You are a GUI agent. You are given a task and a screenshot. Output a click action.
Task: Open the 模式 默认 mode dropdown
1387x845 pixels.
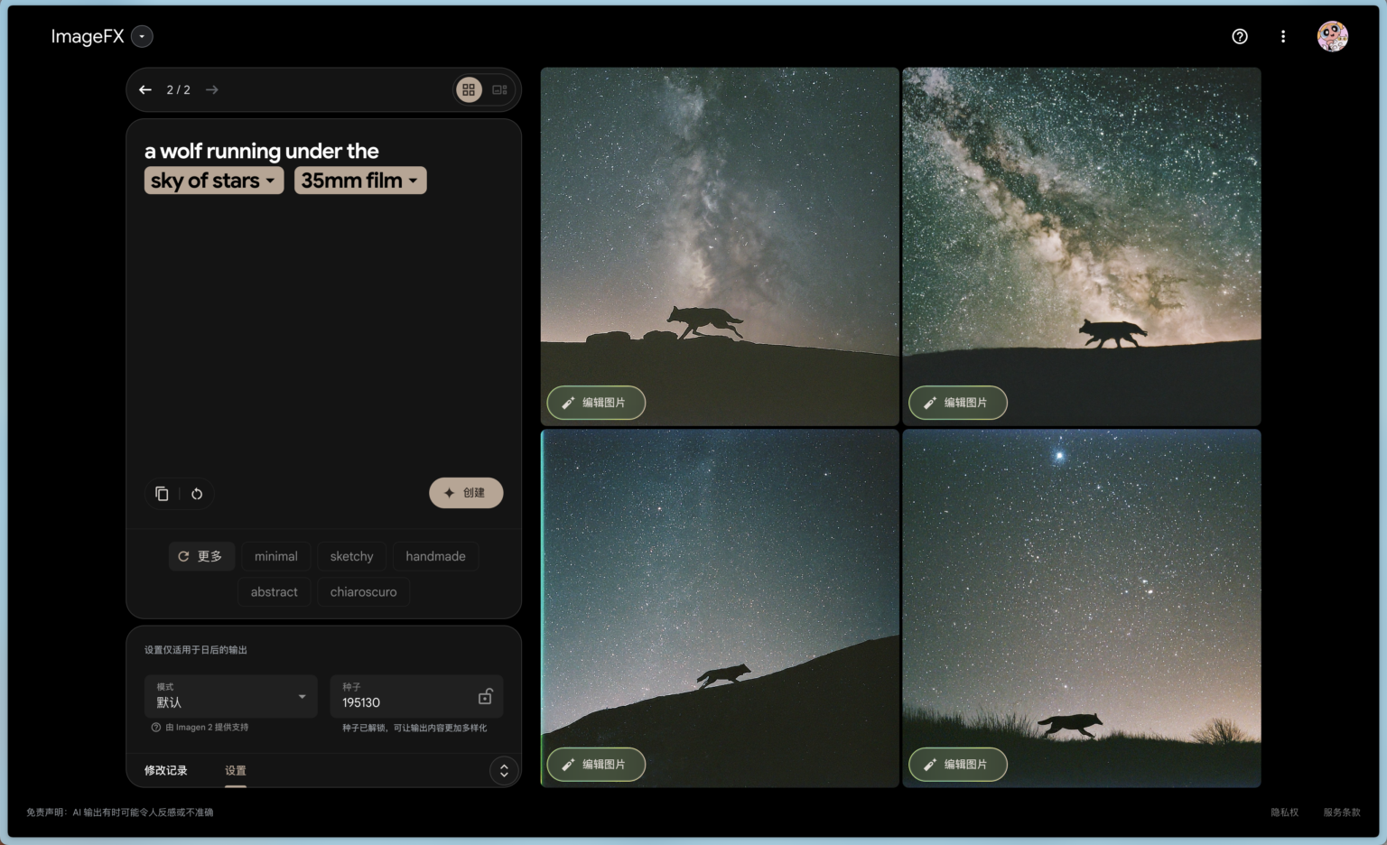(x=231, y=696)
